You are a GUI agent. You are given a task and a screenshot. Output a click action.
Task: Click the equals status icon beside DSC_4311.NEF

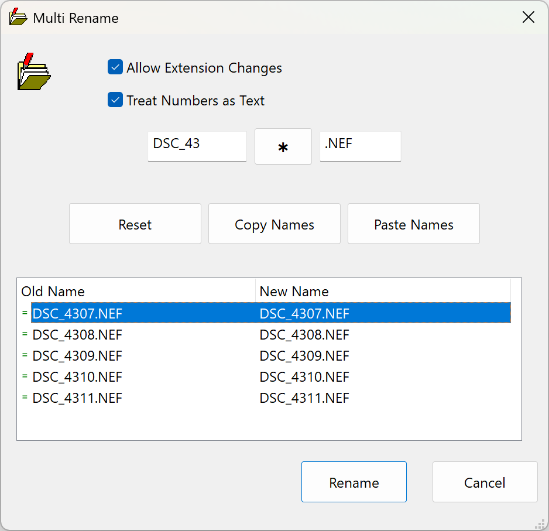pyautogui.click(x=24, y=398)
